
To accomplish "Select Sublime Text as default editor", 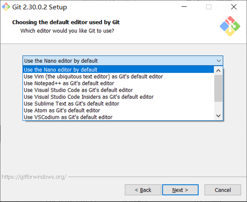I will (x=72, y=104).
